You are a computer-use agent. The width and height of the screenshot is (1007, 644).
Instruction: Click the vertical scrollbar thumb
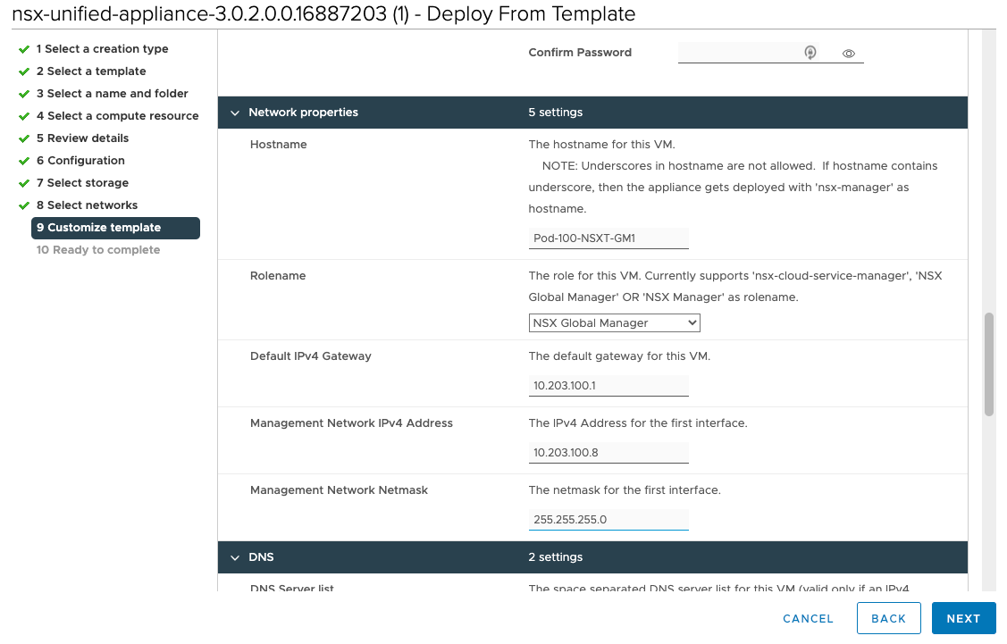click(989, 364)
